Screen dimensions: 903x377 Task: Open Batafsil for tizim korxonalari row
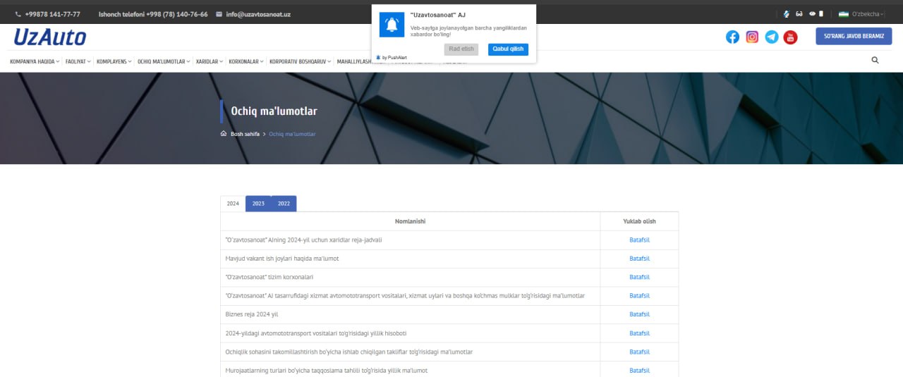pyautogui.click(x=639, y=278)
